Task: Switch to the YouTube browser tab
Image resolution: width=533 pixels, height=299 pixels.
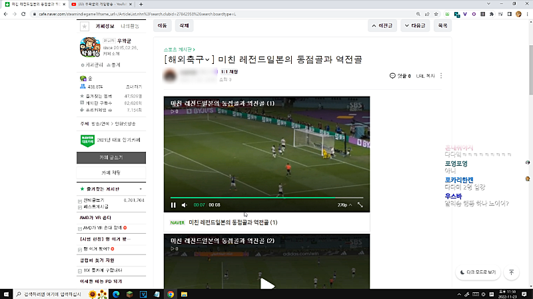Action: pyautogui.click(x=101, y=4)
